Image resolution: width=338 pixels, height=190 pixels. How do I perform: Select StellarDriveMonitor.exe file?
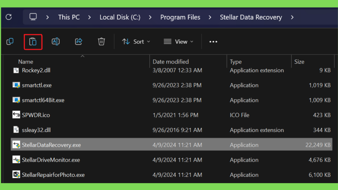51,160
